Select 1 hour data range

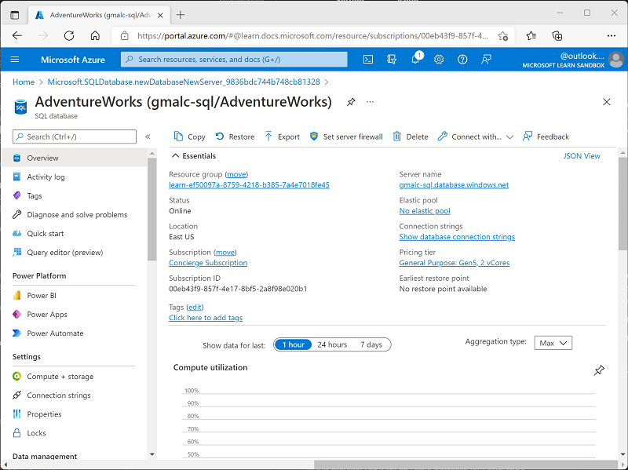click(293, 344)
